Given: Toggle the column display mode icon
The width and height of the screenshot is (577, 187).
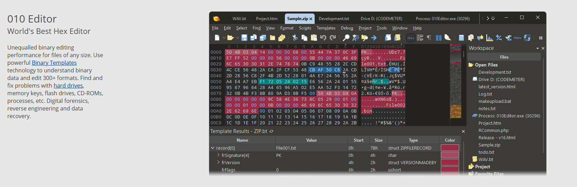Looking at the screenshot, I should 438,38.
